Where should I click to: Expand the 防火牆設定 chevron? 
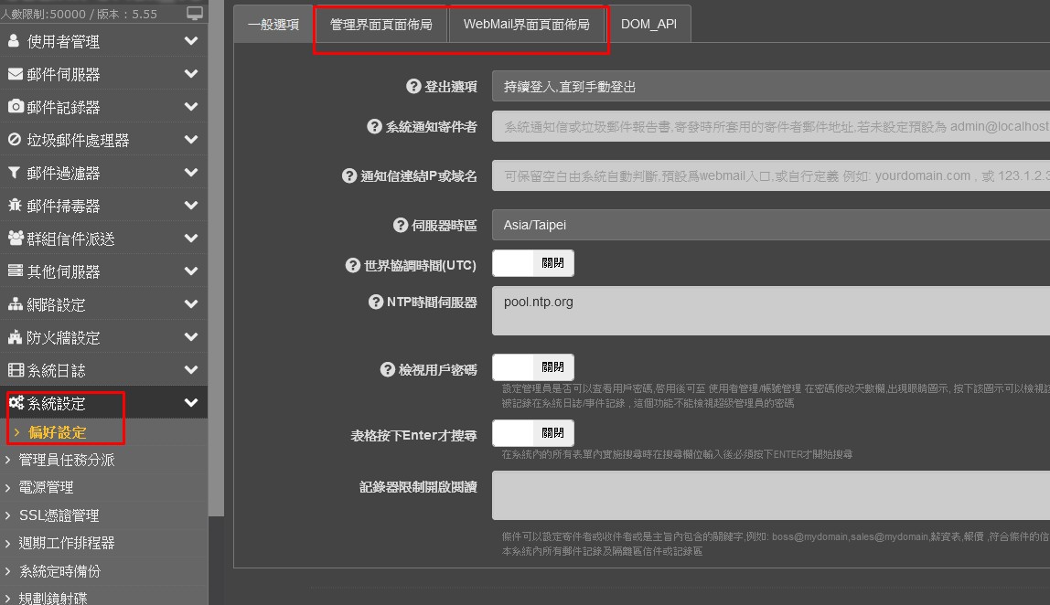click(x=190, y=337)
